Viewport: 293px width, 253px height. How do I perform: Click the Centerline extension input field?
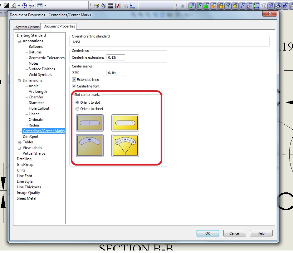(x=116, y=57)
